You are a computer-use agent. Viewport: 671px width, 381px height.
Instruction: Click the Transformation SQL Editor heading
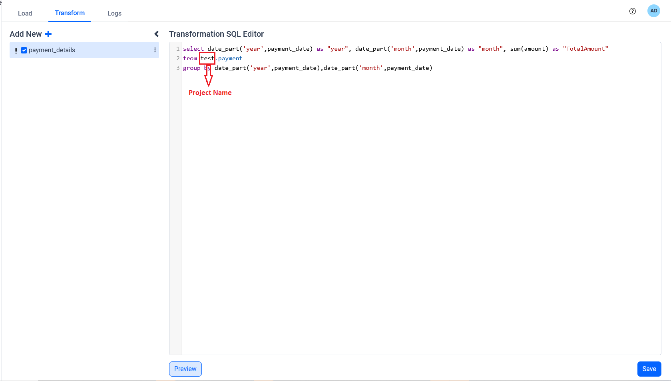[x=216, y=34]
